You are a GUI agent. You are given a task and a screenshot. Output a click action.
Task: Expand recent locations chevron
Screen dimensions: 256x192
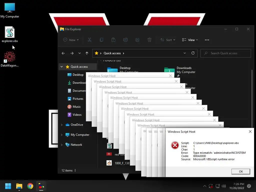tap(79, 53)
